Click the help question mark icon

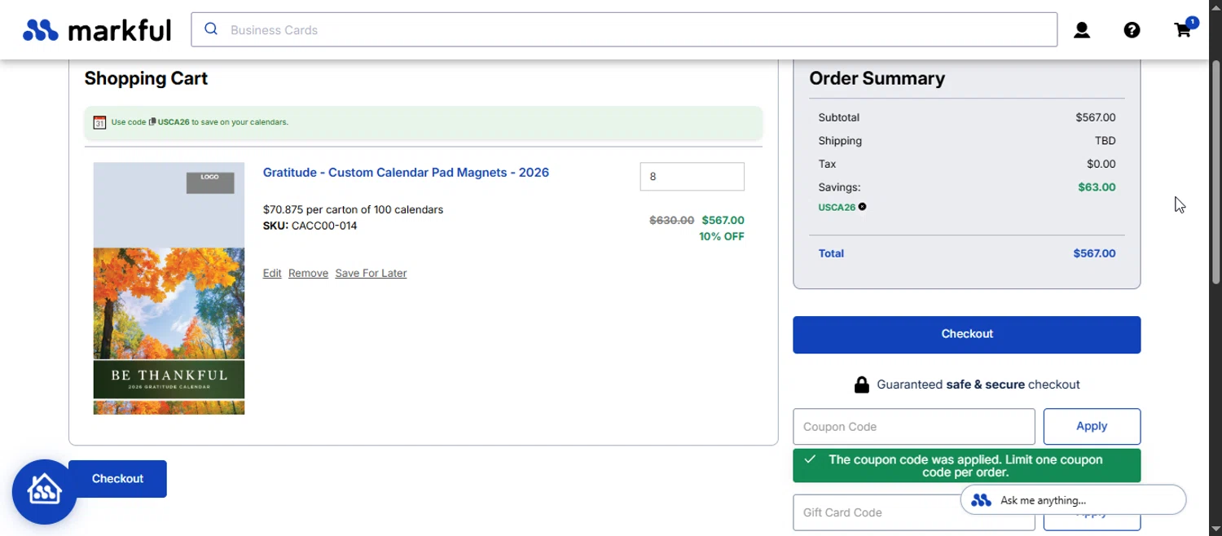(x=1132, y=30)
